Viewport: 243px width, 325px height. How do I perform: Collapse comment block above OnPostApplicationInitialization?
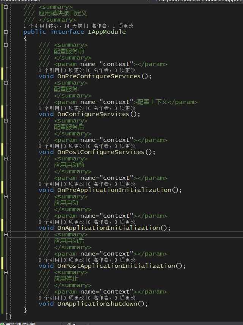6,235
